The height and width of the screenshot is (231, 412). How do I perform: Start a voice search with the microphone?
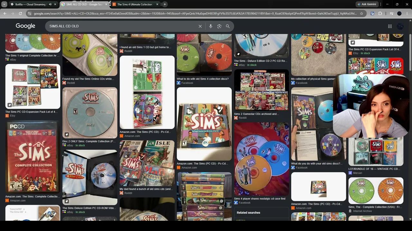[x=211, y=26]
